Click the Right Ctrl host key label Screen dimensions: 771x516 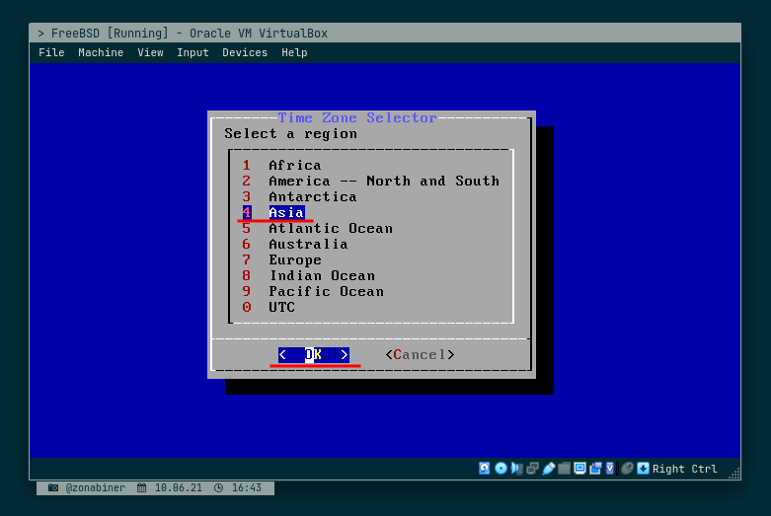(684, 469)
